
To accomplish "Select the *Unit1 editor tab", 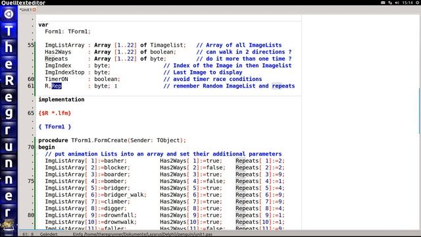I will pyautogui.click(x=26, y=10).
